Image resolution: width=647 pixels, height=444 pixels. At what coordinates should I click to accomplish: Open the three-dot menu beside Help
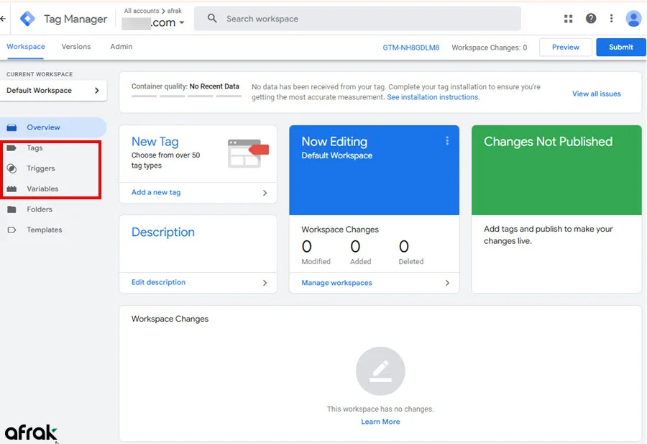612,19
